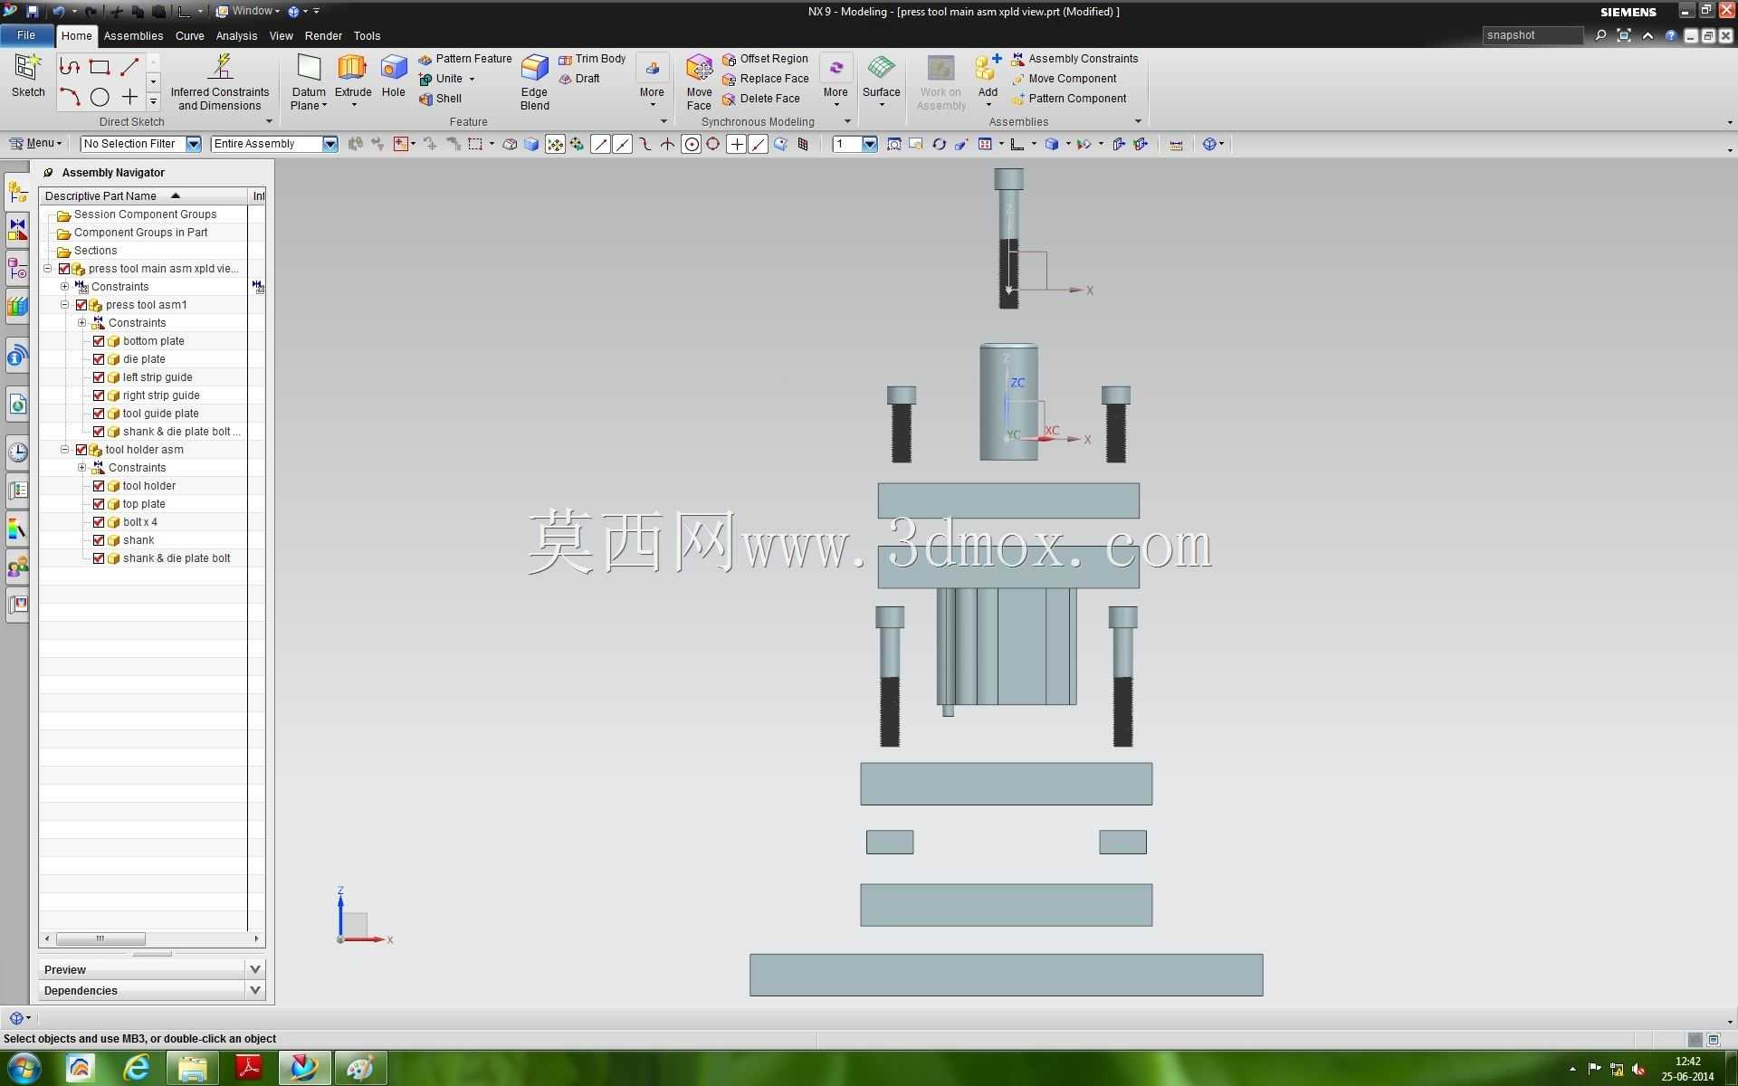
Task: Uncheck the tool guide plate component
Action: pyautogui.click(x=99, y=414)
